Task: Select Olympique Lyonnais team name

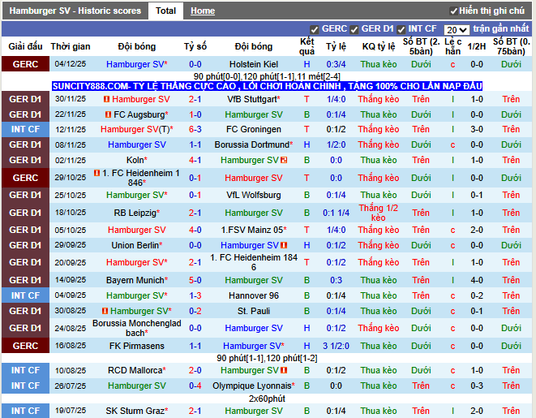Action: [254, 386]
